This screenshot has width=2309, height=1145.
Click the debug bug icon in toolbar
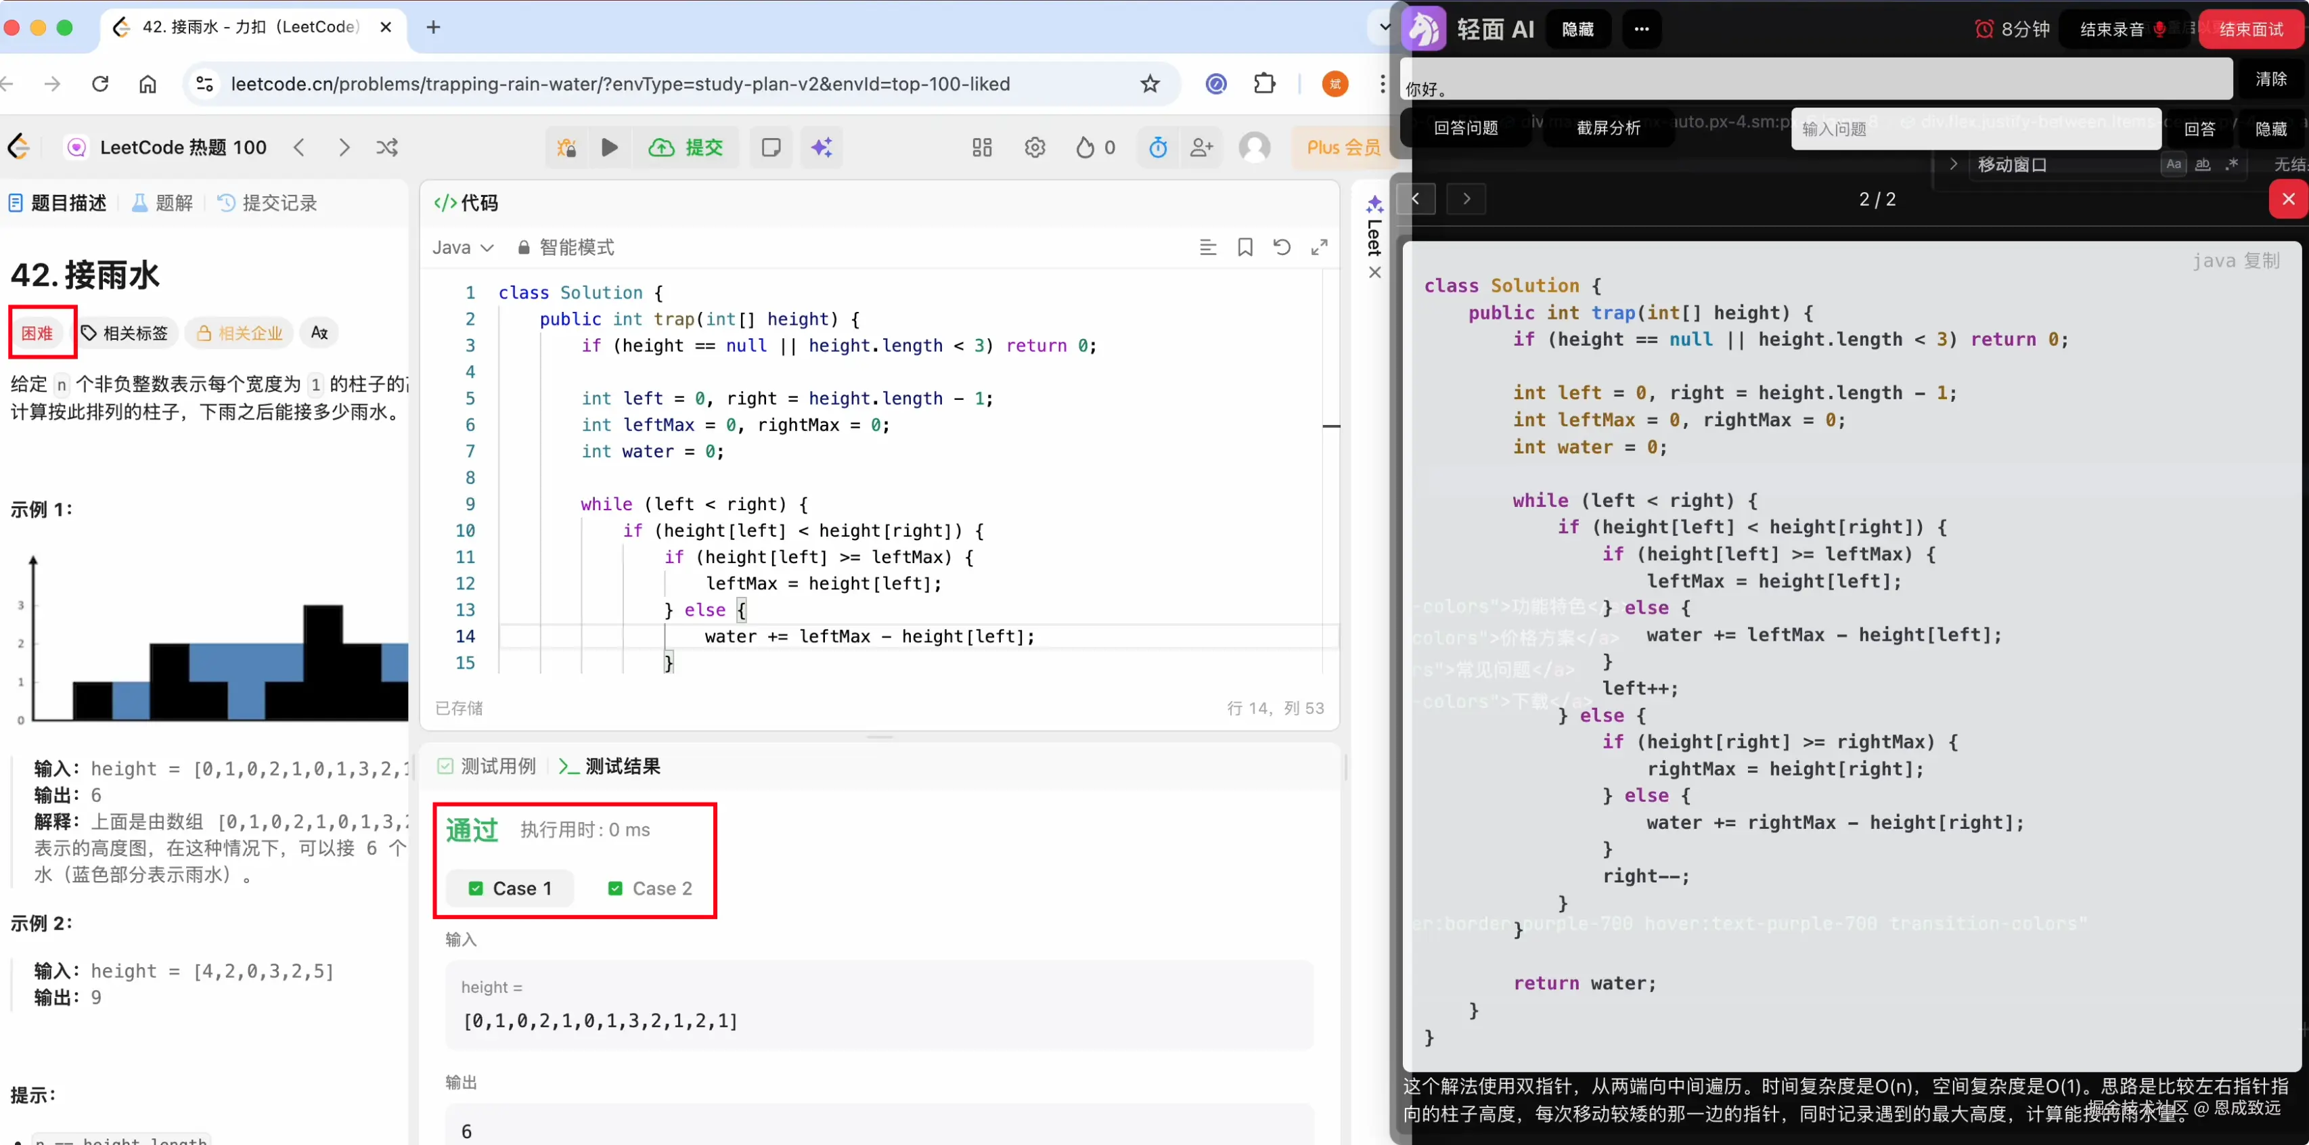tap(566, 148)
